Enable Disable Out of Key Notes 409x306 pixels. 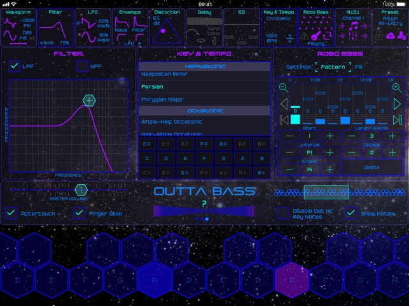pyautogui.click(x=283, y=213)
